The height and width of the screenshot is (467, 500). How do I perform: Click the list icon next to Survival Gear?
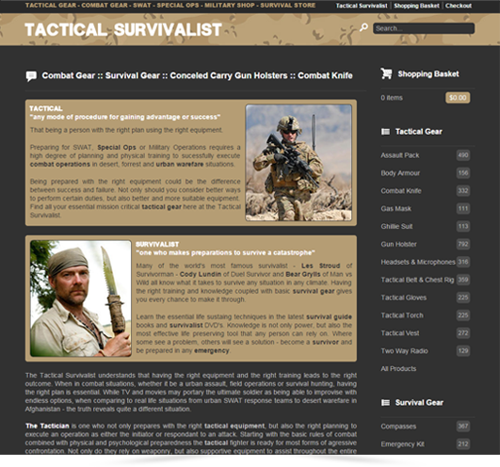tap(385, 403)
